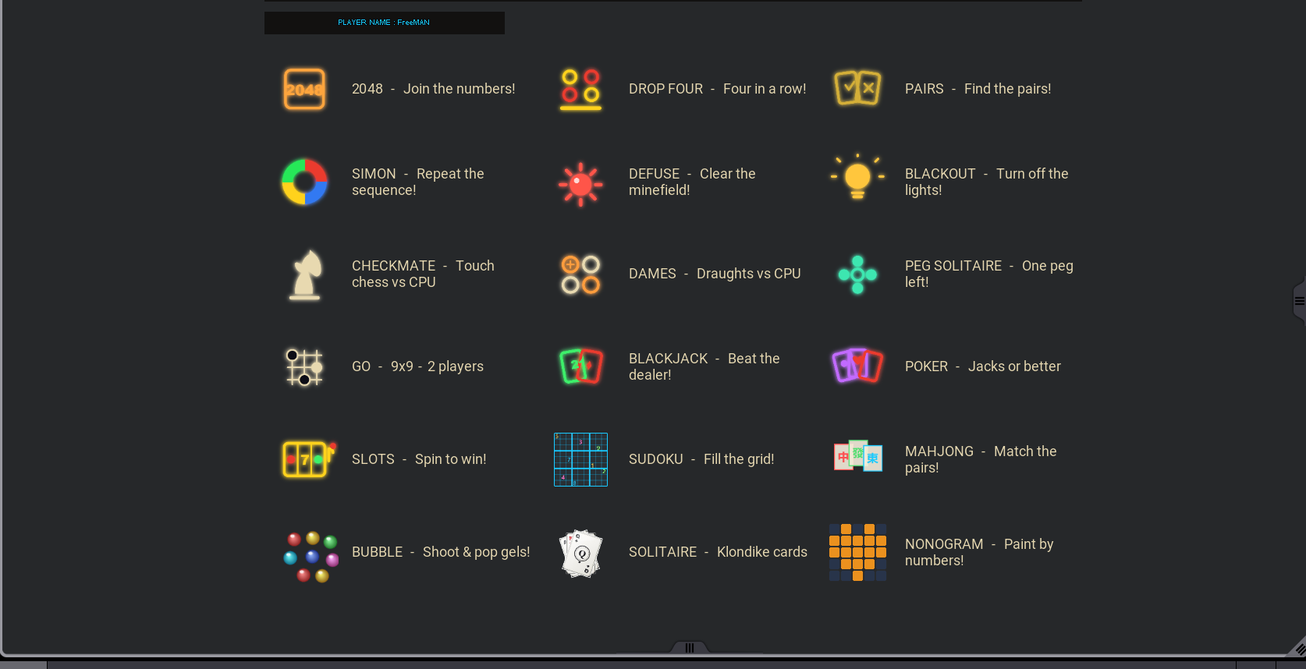The height and width of the screenshot is (669, 1306).
Task: Open the Simon color wheel icon
Action: pyautogui.click(x=304, y=182)
